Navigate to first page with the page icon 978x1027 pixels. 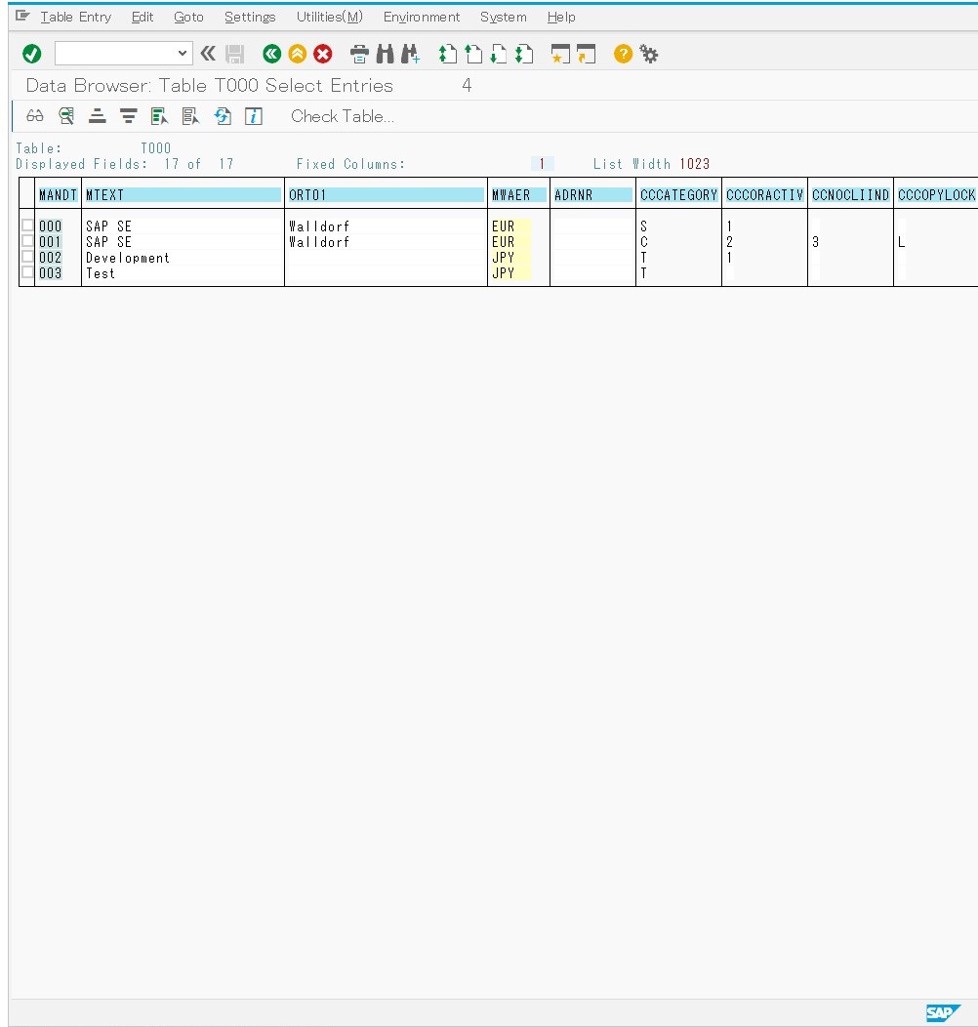click(x=447, y=54)
